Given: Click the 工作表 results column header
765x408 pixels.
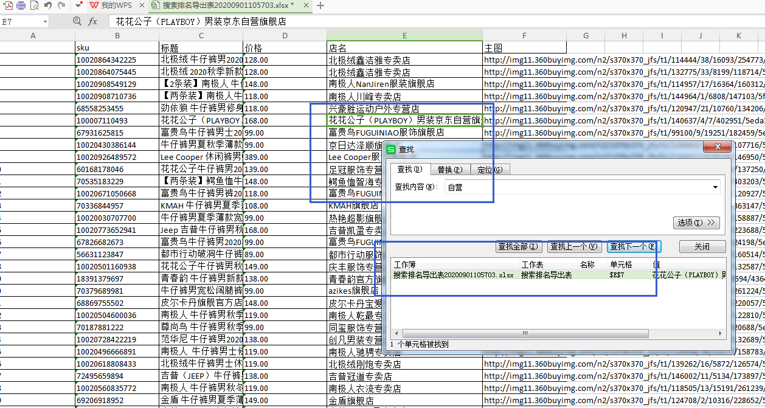Looking at the screenshot, I should [x=548, y=265].
